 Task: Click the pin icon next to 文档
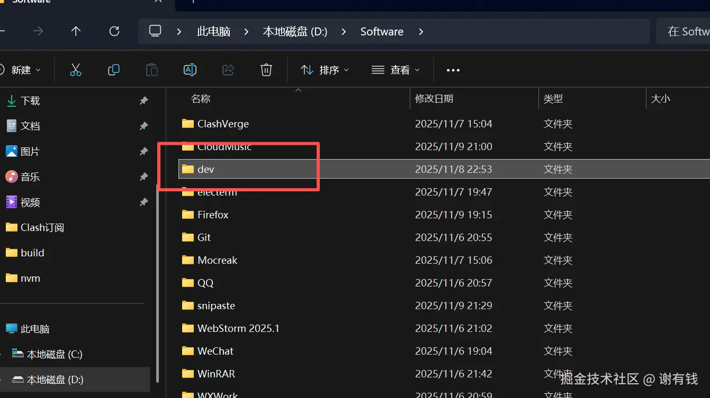point(143,126)
